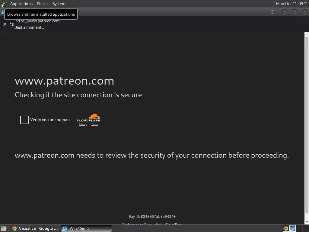Click the Cloudflare logo in the widget
Image resolution: width=309 pixels, height=232 pixels.
pyautogui.click(x=88, y=118)
